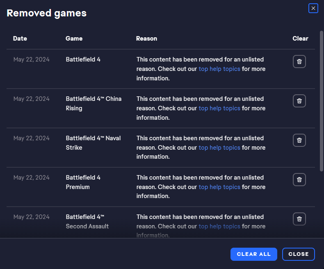Click the CLOSE button
324x269 pixels.
299,254
